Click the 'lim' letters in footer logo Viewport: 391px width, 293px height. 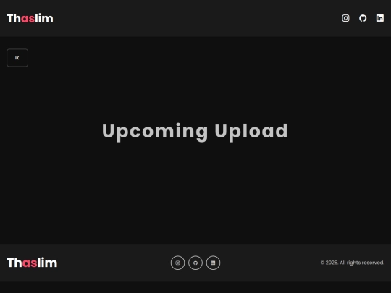47,263
